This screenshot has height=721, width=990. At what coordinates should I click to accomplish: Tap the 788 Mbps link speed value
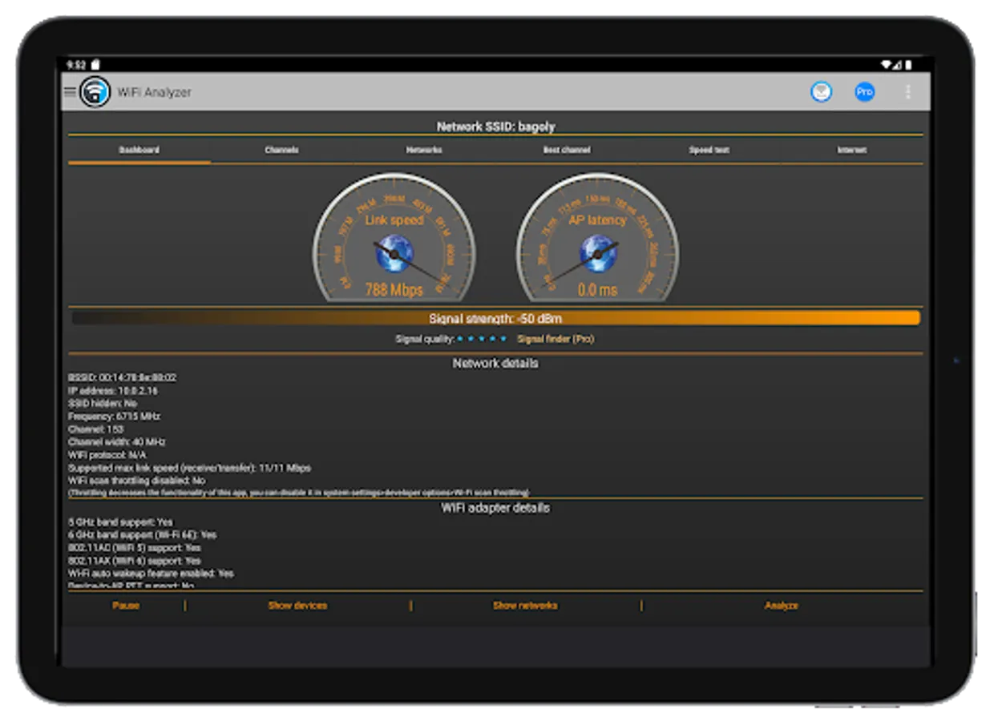click(x=394, y=290)
